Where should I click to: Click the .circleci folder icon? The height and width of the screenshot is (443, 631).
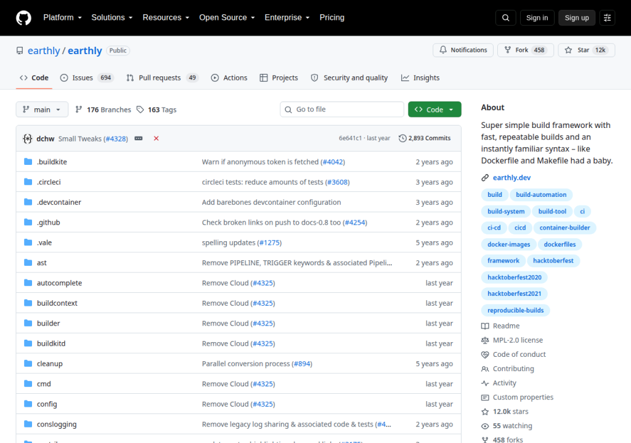(28, 182)
